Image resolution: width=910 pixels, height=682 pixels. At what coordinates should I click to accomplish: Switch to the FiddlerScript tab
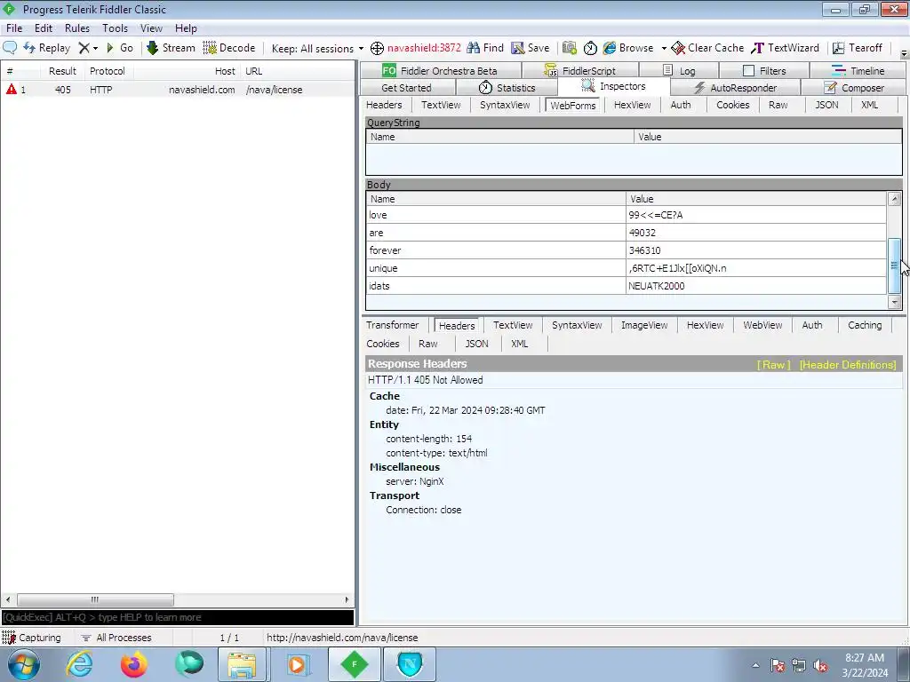(x=579, y=71)
